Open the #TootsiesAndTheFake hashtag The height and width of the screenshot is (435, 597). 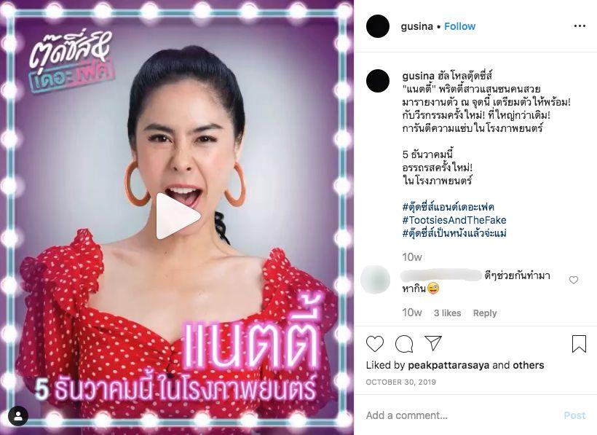(454, 220)
